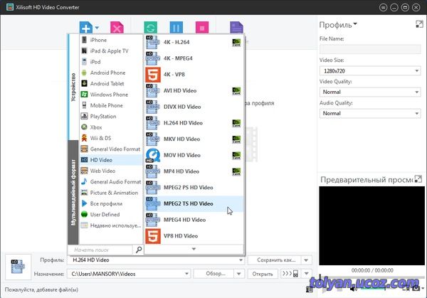Viewport: 427px width, 298px height.
Task: Choose MKV HD Video profile
Action: tap(194, 139)
